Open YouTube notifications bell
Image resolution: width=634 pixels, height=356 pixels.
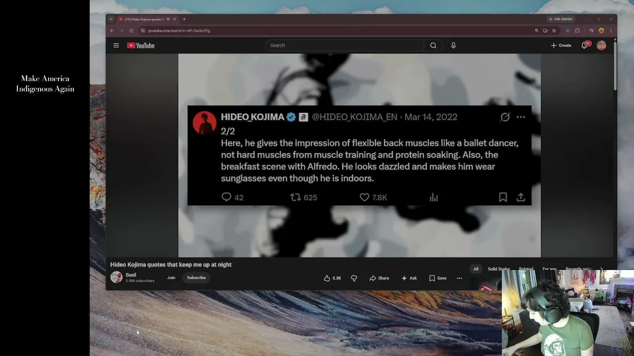click(x=584, y=45)
